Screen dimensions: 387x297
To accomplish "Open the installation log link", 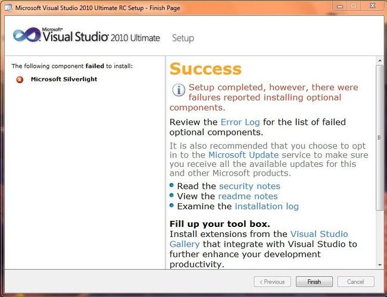I will (x=267, y=206).
